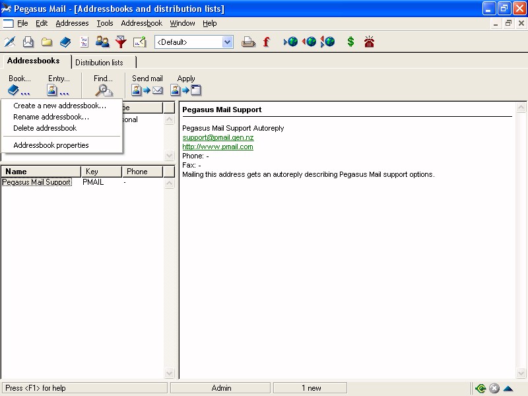Restore the inner Addressbooks child window
The height and width of the screenshot is (396, 528).
click(508, 23)
